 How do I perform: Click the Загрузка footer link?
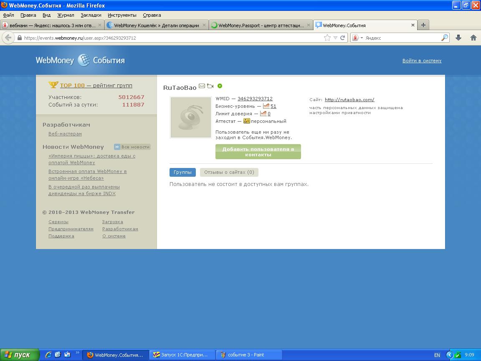(113, 221)
